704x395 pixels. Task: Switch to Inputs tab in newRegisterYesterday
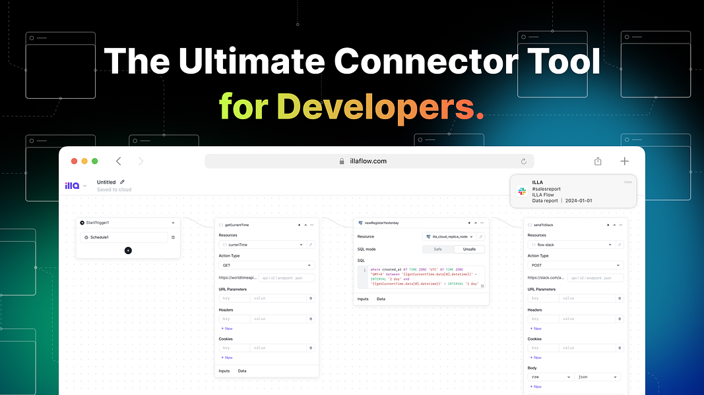point(363,299)
